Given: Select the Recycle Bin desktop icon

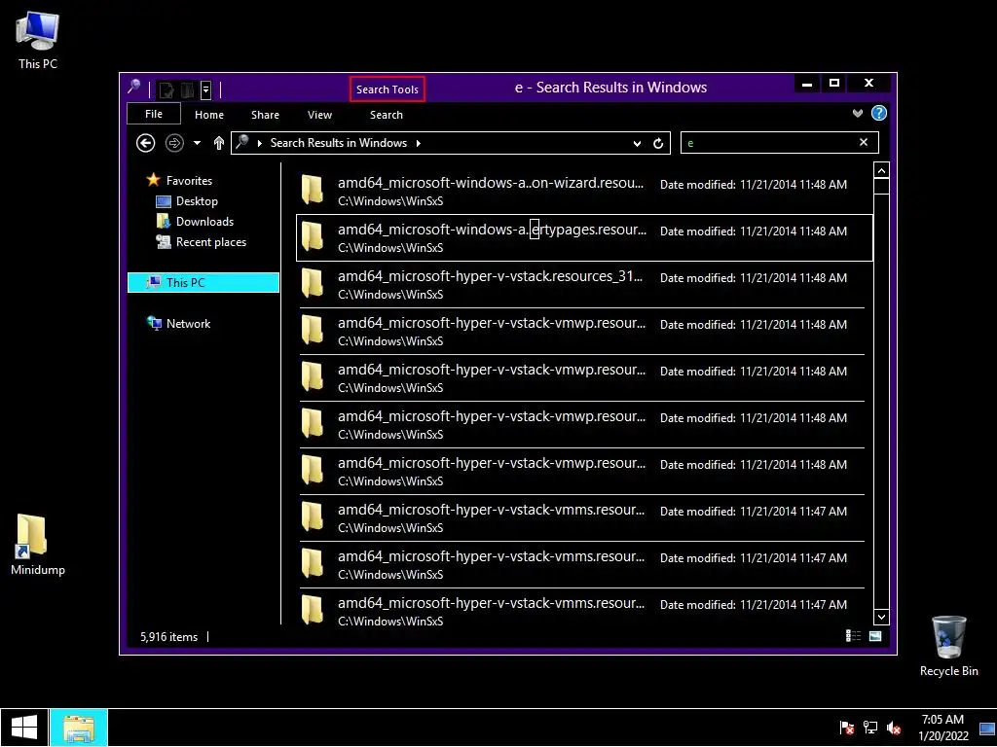Looking at the screenshot, I should click(x=948, y=646).
